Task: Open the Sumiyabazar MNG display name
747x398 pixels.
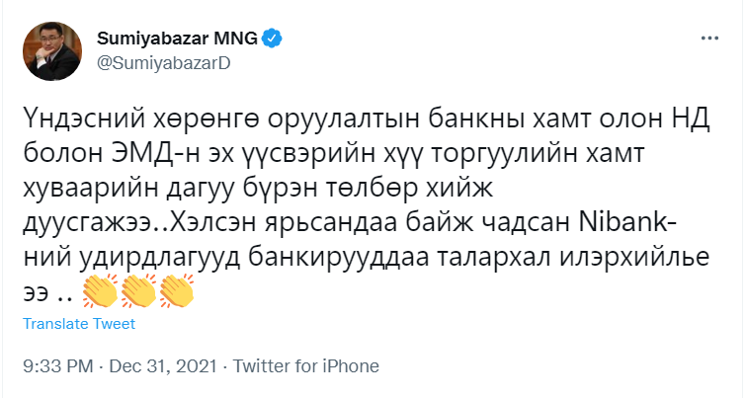Action: [176, 39]
